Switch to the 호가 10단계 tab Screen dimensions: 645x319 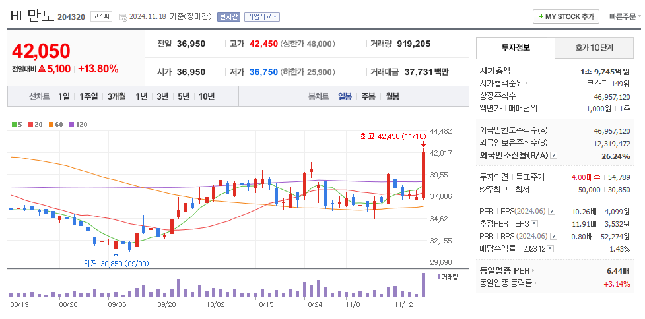(x=594, y=47)
